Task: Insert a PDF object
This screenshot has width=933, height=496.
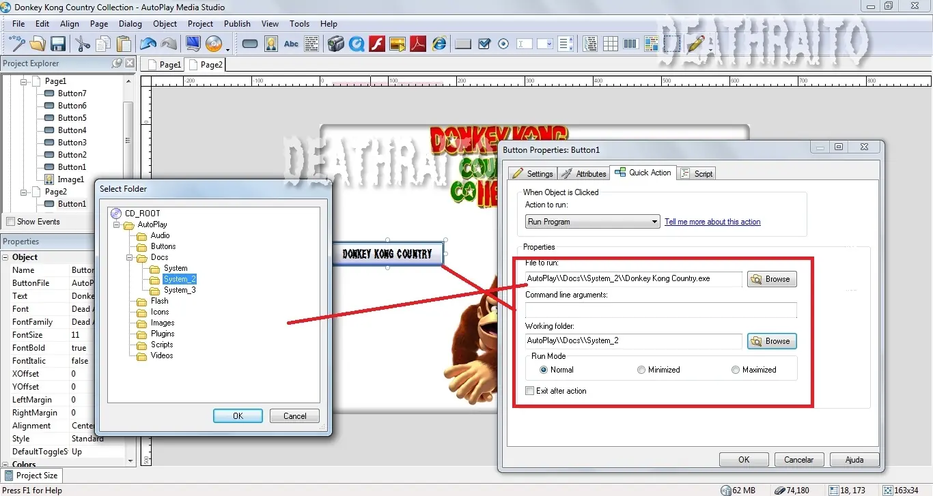Action: coord(418,44)
